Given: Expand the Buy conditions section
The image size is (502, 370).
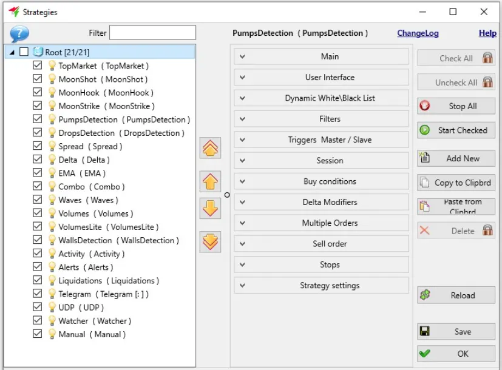Looking at the screenshot, I should (321, 181).
